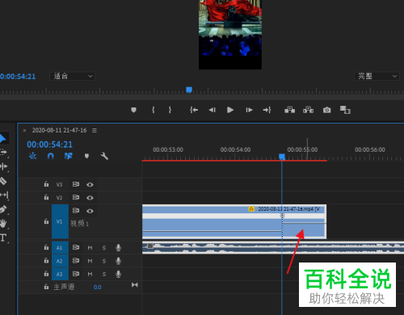Open the zoom level dropdown 适合
404x315 pixels.
[x=72, y=76]
